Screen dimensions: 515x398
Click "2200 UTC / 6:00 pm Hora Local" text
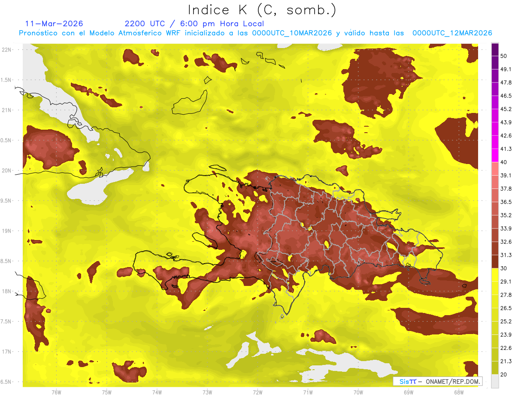coord(194,24)
